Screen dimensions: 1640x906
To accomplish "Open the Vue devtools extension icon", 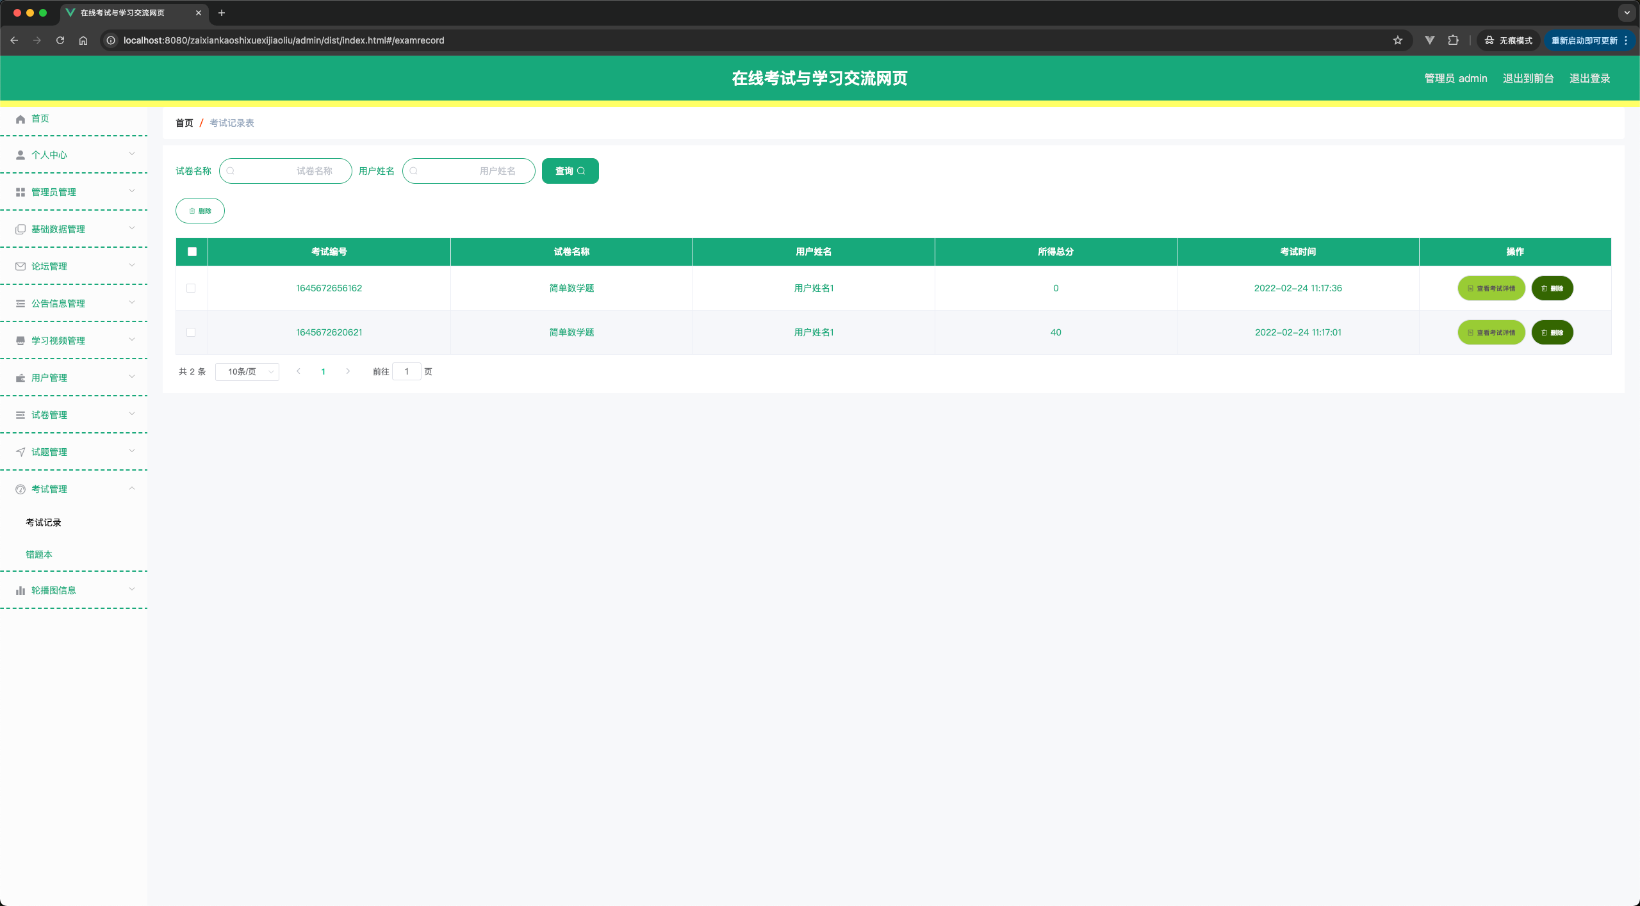I will 1429,40.
